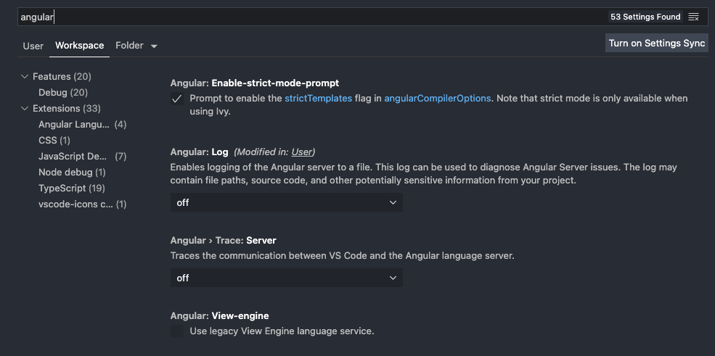Open the strictTemplates link

click(318, 99)
